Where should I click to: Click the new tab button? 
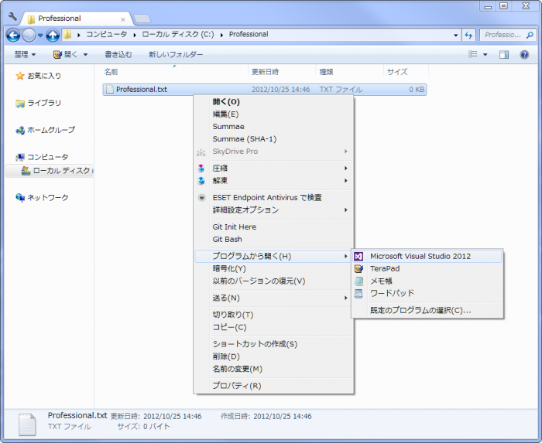click(x=142, y=19)
